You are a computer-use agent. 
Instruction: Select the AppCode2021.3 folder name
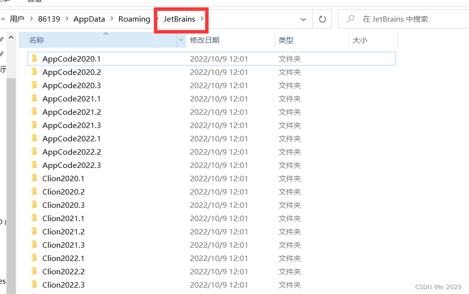[x=72, y=125]
